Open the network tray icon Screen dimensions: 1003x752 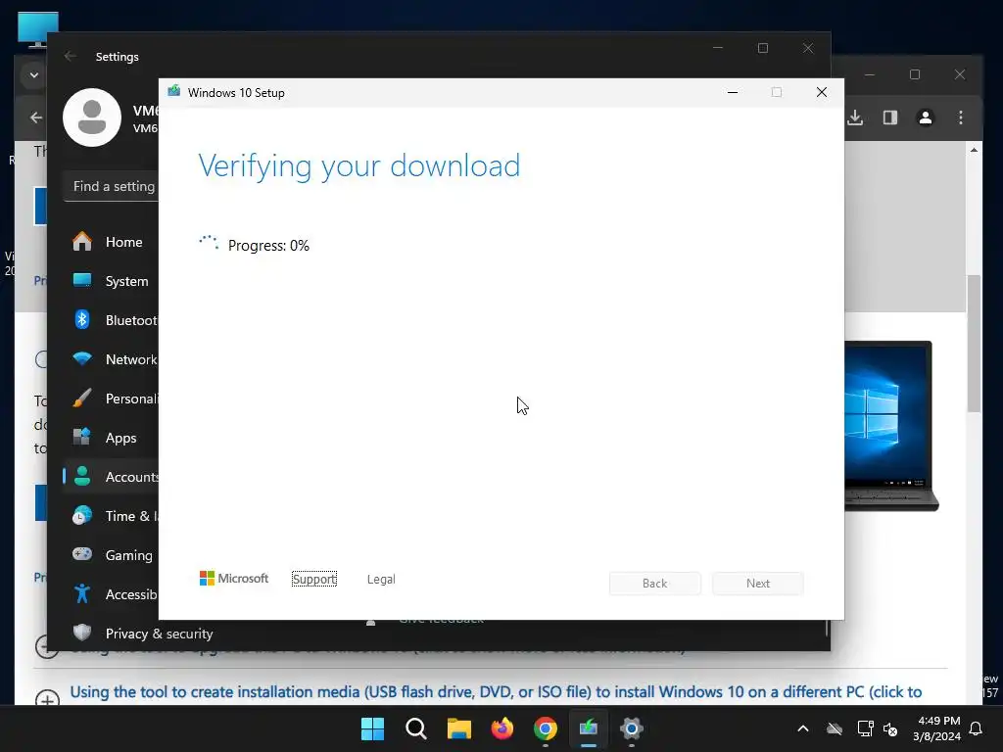click(865, 728)
